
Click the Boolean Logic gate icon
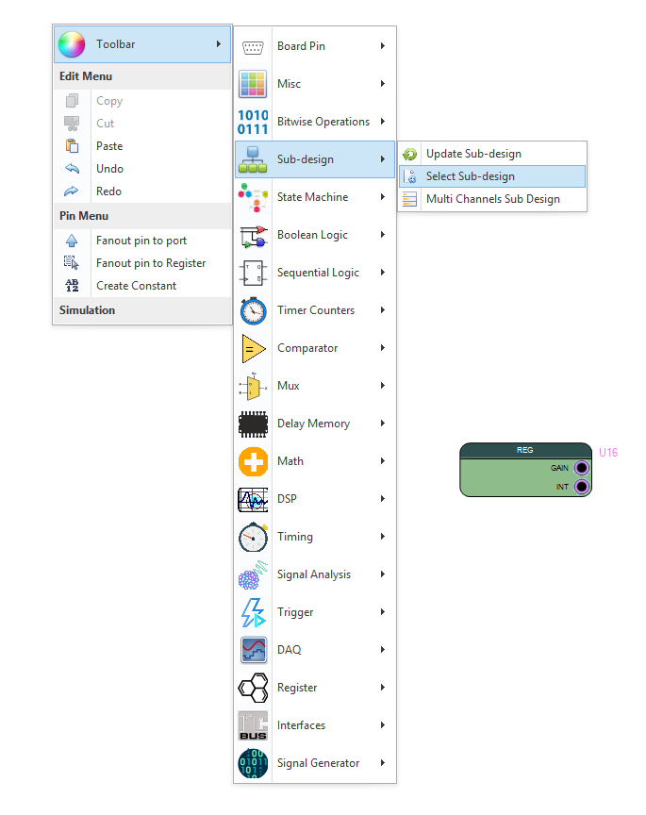pyautogui.click(x=254, y=237)
